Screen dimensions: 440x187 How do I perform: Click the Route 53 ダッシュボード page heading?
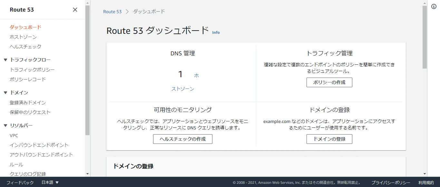(158, 31)
